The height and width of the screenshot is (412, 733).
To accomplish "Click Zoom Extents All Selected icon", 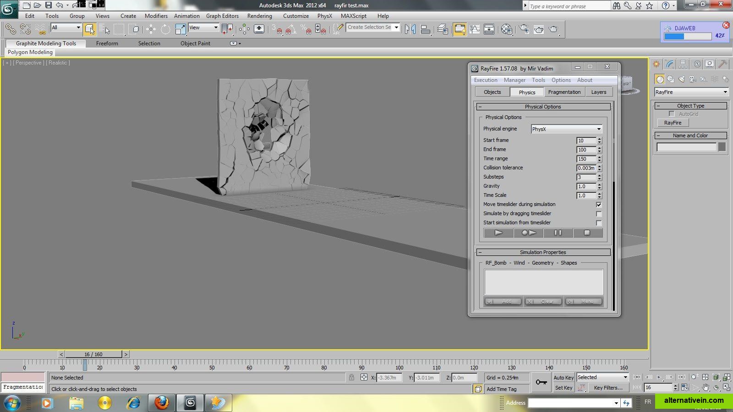I will [x=727, y=377].
